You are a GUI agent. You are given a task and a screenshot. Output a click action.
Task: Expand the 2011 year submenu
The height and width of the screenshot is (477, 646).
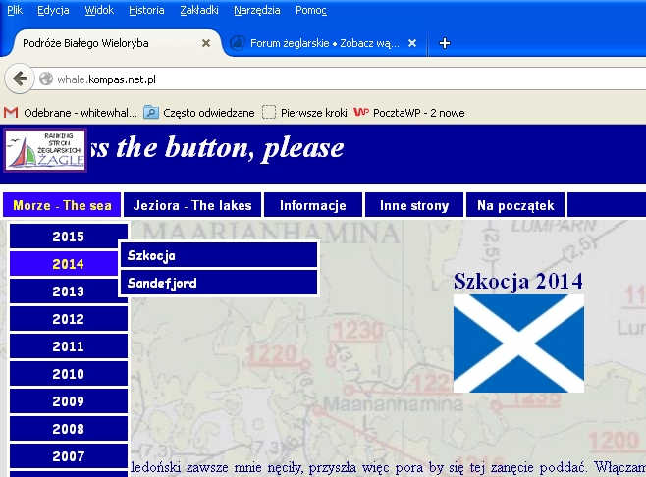pyautogui.click(x=69, y=346)
